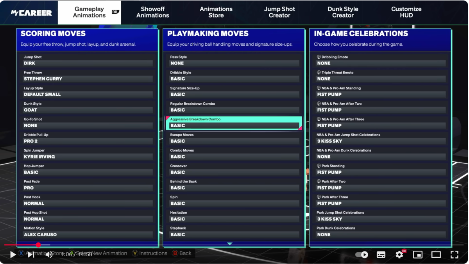The height and width of the screenshot is (264, 469).
Task: Click NBA & Pro-Am Jump Shot Celebrations row
Action: coord(381,138)
